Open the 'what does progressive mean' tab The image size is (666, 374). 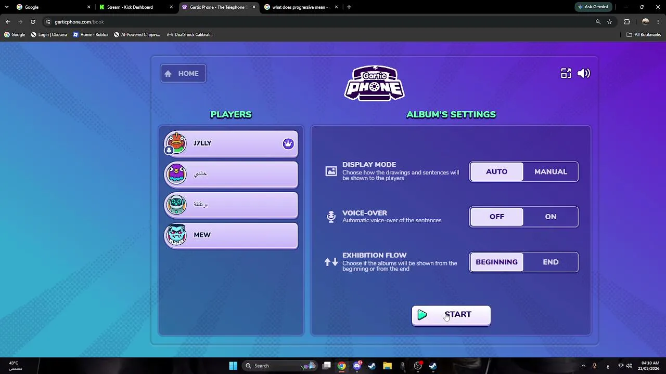301,7
